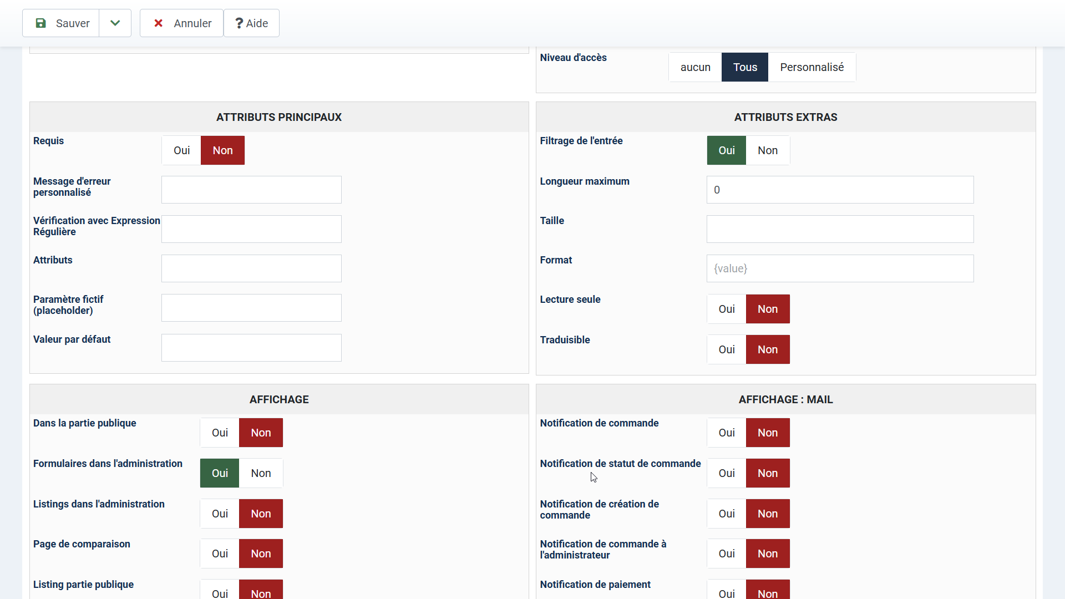Enable Listings dans l'administration with Oui
Image resolution: width=1065 pixels, height=599 pixels.
[x=220, y=514]
